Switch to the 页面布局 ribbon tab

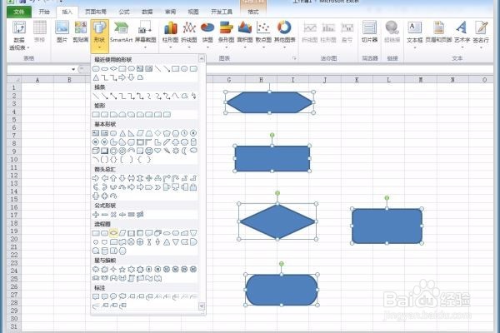pyautogui.click(x=95, y=12)
